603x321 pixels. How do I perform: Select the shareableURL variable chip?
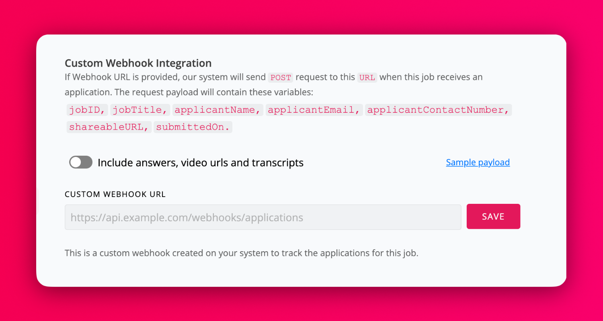coord(109,127)
